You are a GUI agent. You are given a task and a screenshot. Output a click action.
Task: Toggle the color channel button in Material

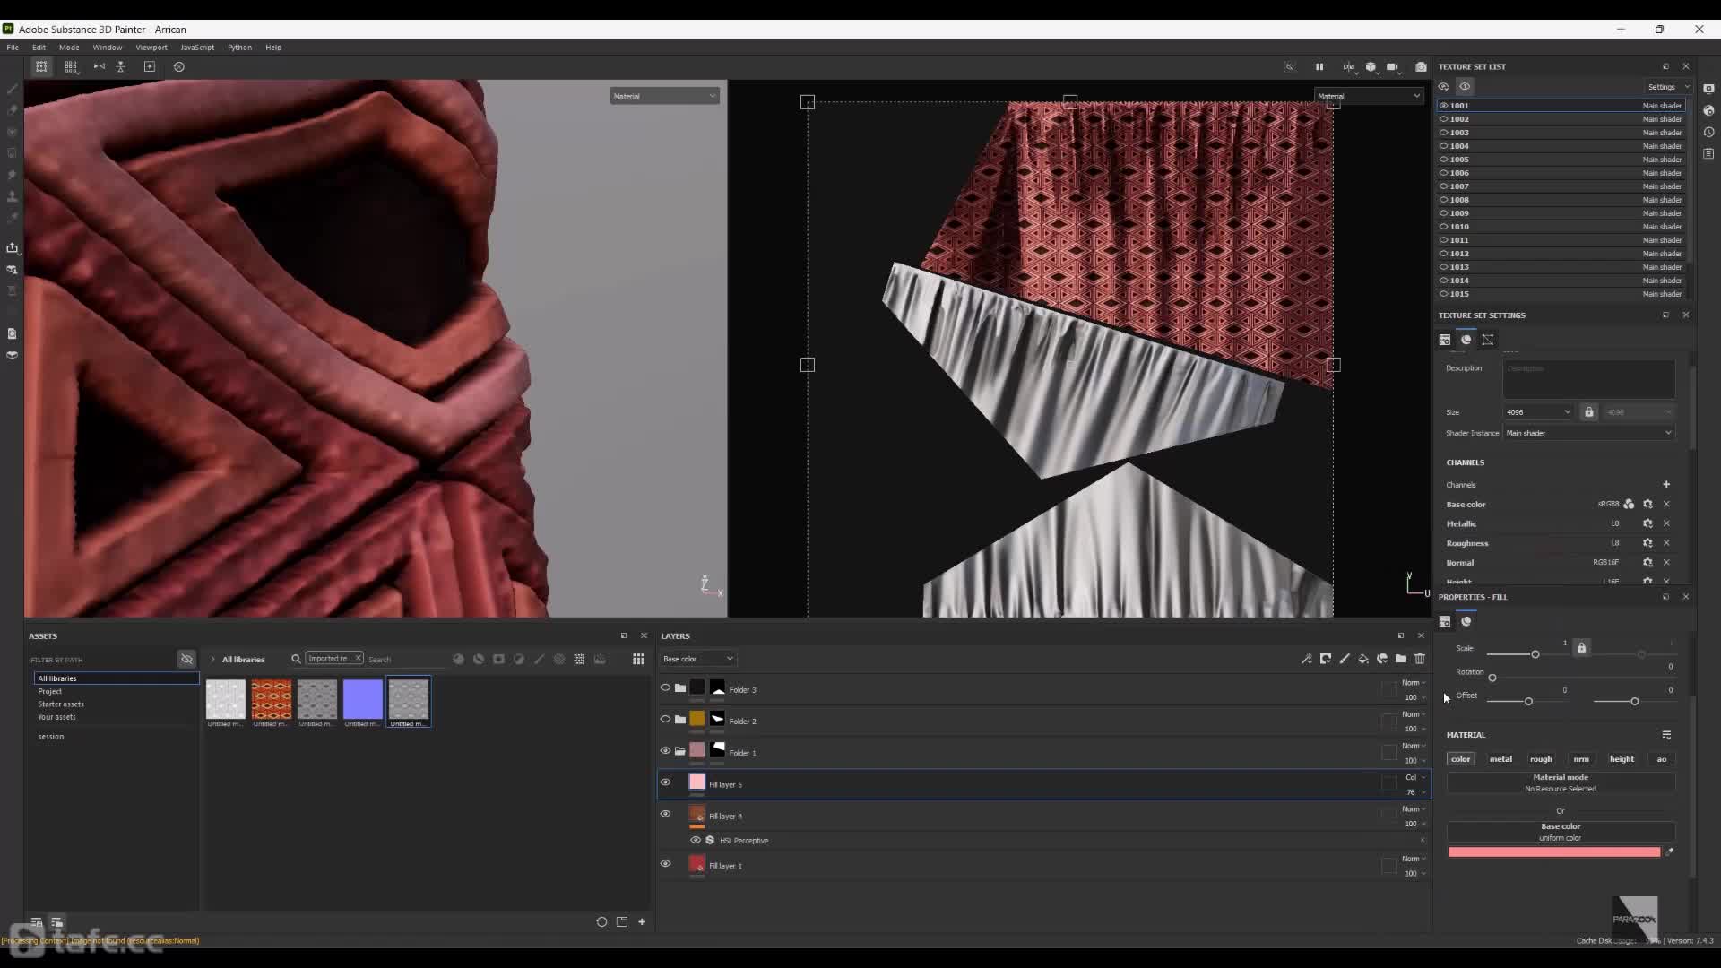click(1460, 759)
